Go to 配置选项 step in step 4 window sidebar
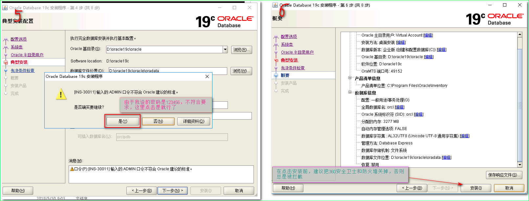Image resolution: width=529 pixels, height=201 pixels. click(x=19, y=39)
